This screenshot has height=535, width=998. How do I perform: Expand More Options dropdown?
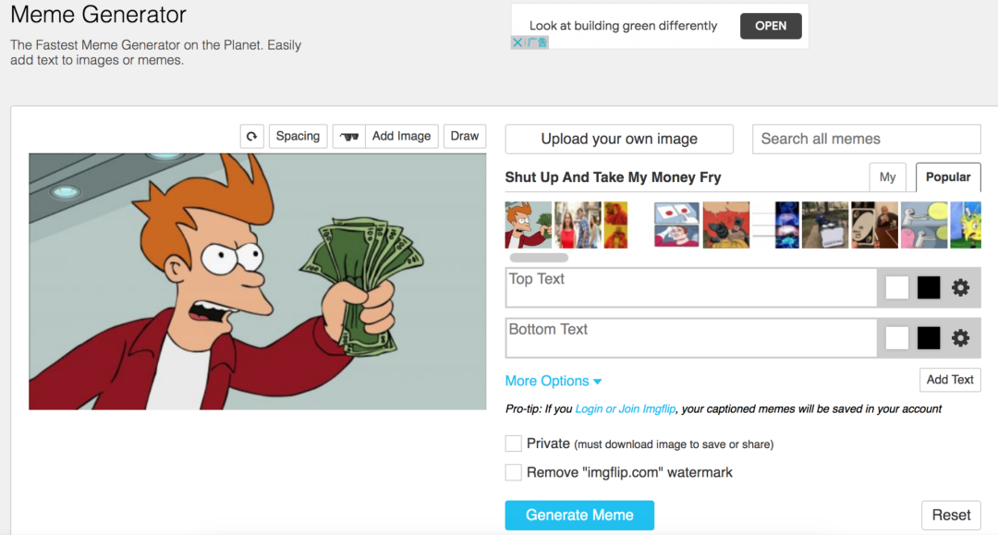(554, 381)
